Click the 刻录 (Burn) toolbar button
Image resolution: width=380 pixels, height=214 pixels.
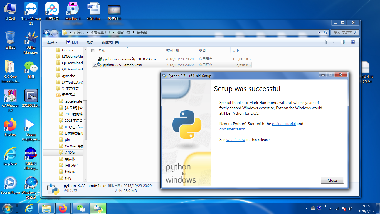90,42
